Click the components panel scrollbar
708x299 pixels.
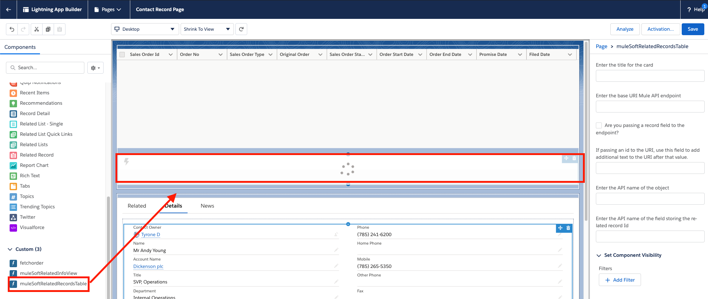(108, 247)
